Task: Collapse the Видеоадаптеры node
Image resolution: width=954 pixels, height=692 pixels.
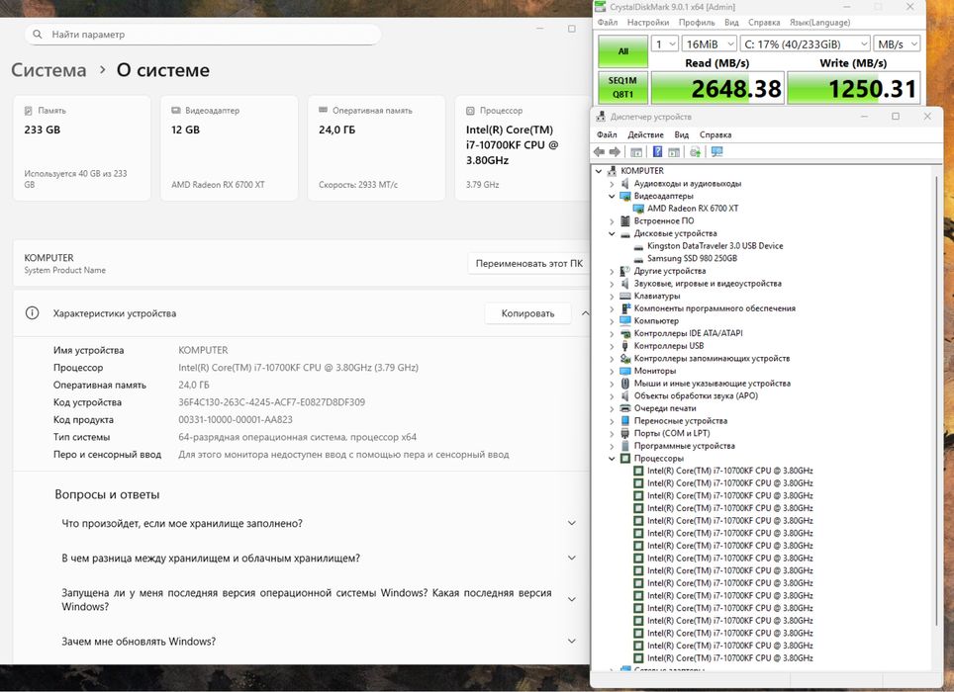Action: (x=612, y=197)
